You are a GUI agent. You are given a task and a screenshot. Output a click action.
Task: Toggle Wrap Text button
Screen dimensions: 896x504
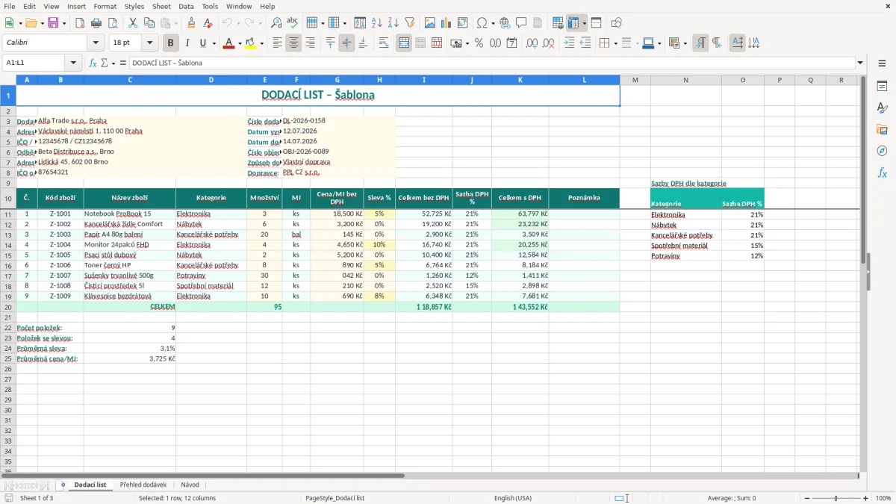point(384,43)
